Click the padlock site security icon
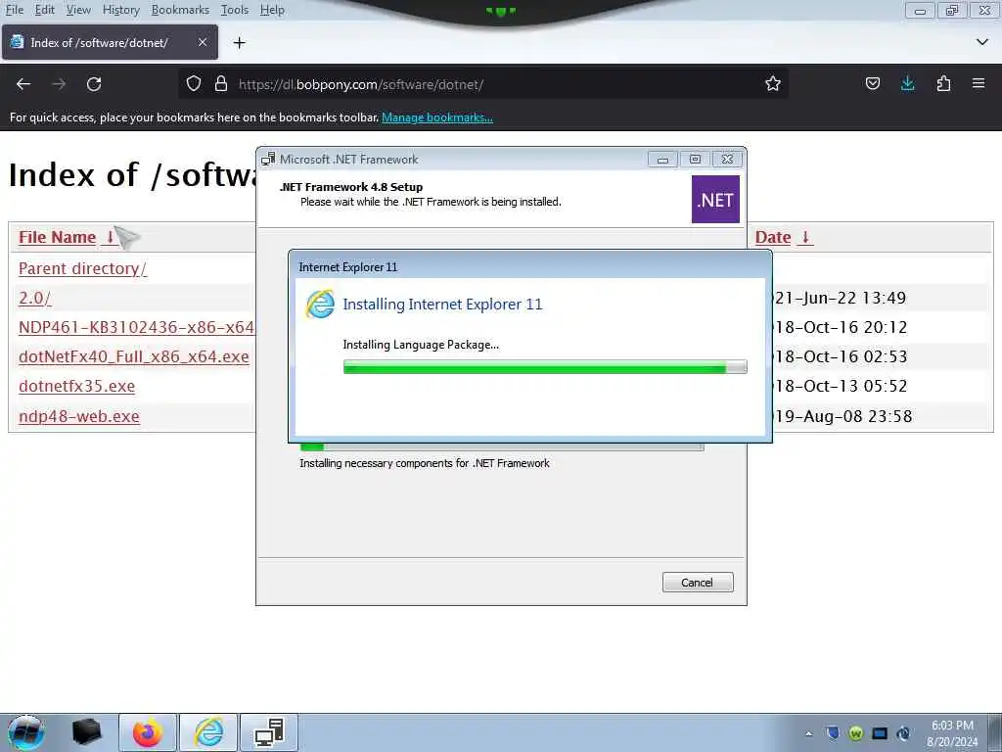The width and height of the screenshot is (1002, 752). (221, 84)
